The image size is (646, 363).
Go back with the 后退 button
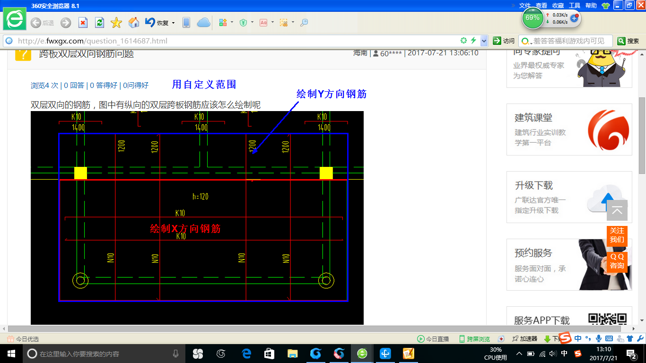point(42,23)
